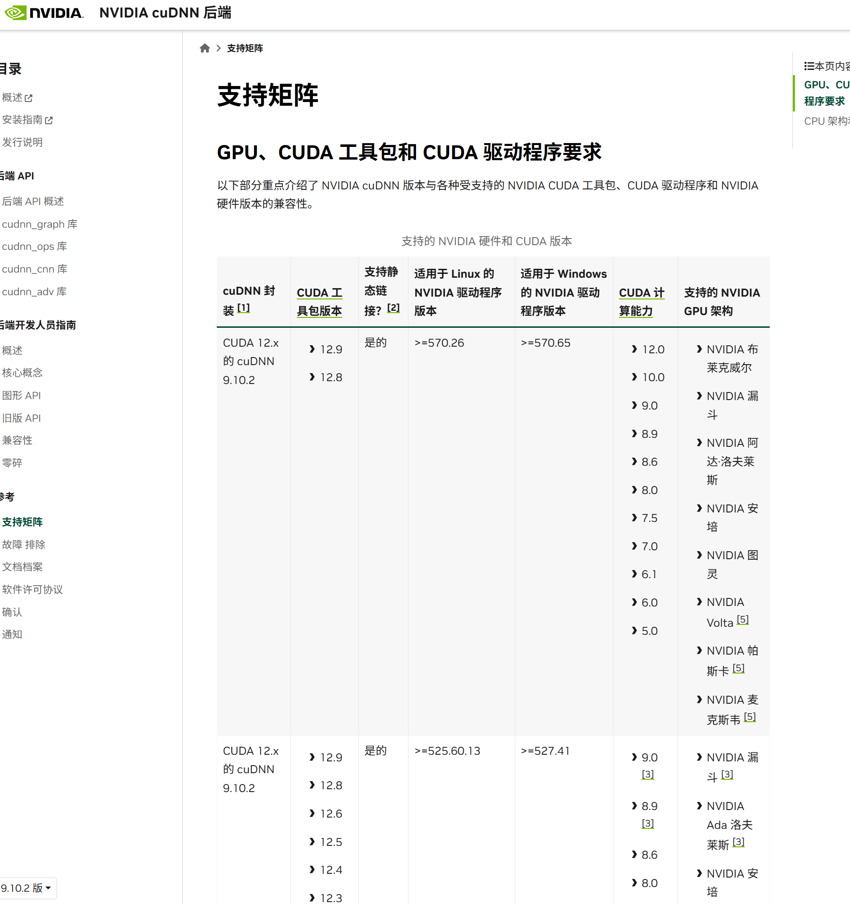850x904 pixels.
Task: Click the NVIDIA logo
Action: (x=43, y=13)
